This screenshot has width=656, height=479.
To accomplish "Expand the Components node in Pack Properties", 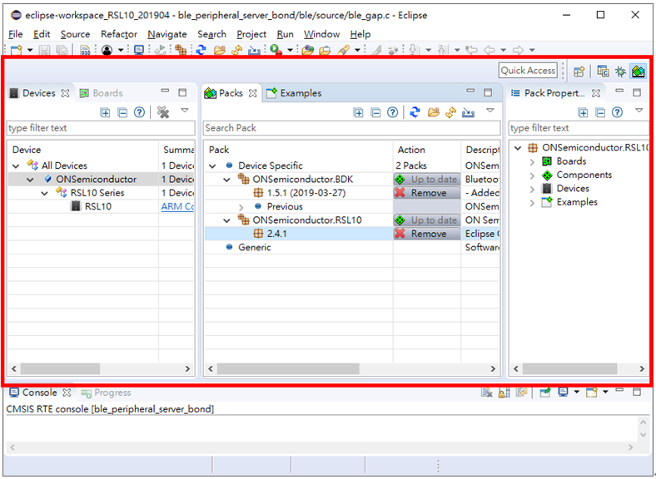I will [532, 175].
